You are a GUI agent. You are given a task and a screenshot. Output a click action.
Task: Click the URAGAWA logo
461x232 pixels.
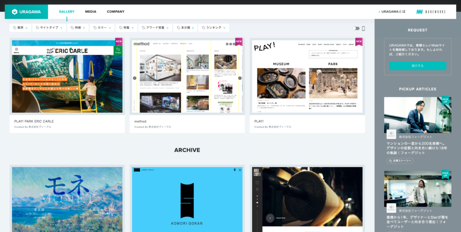coord(26,12)
